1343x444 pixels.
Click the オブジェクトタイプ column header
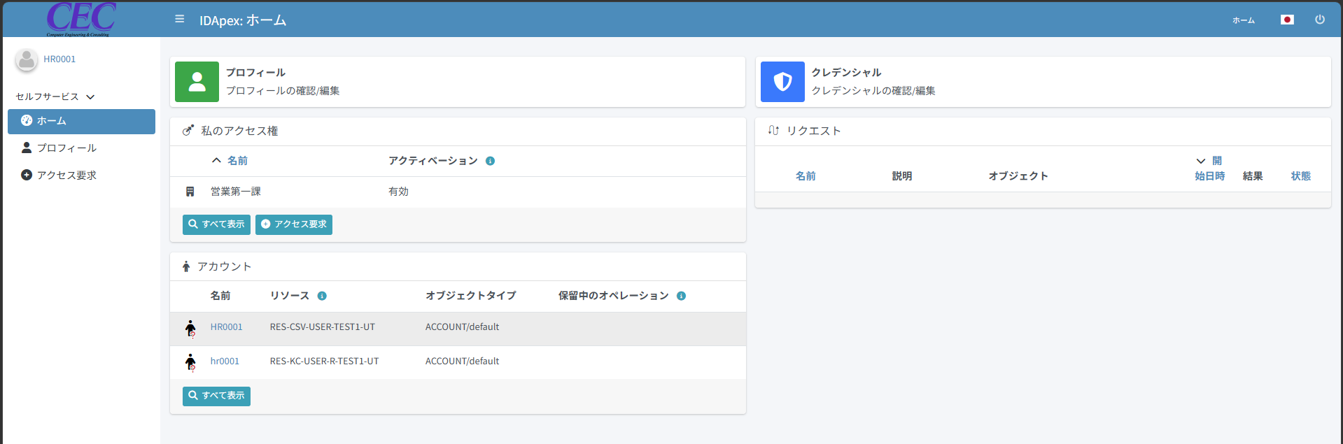pyautogui.click(x=471, y=296)
